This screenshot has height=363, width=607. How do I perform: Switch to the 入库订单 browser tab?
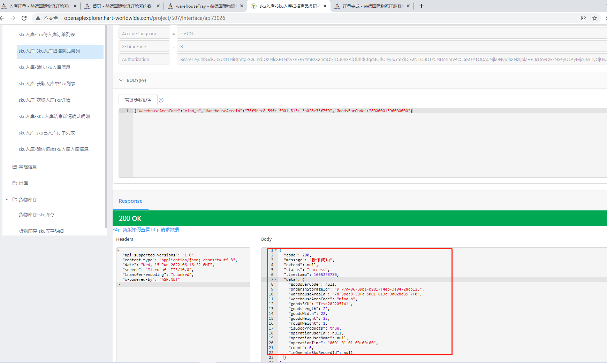(x=38, y=6)
